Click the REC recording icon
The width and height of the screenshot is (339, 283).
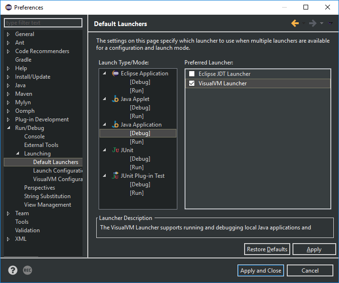click(27, 270)
